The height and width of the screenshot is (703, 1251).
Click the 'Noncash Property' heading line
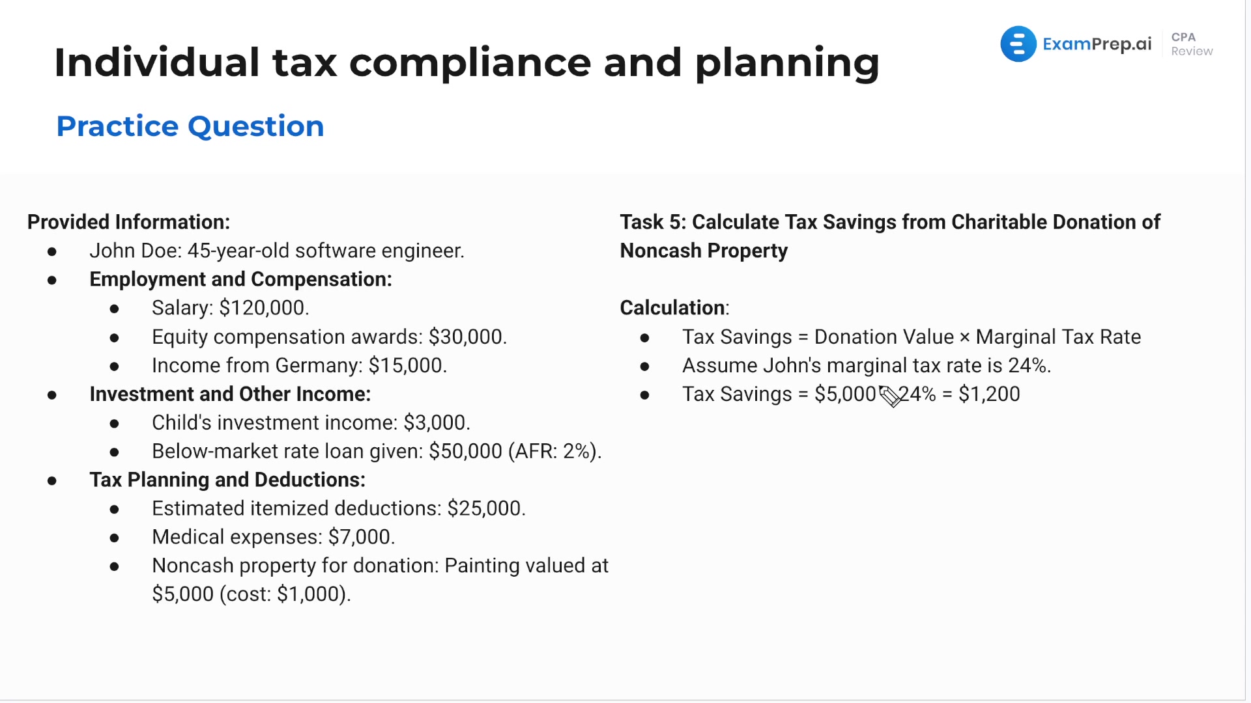(704, 251)
